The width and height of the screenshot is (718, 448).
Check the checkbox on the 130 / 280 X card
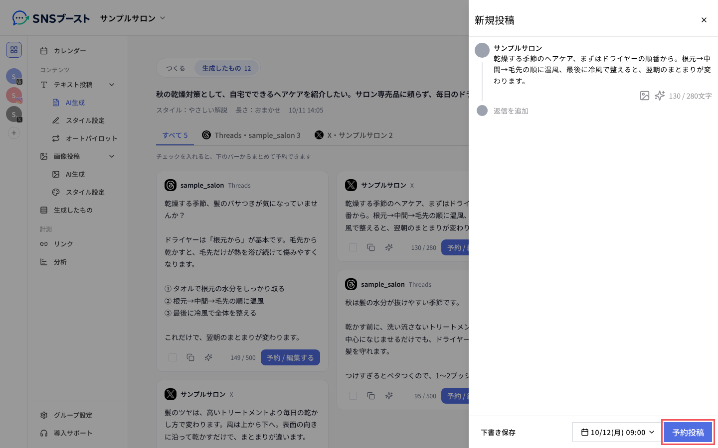[353, 247]
